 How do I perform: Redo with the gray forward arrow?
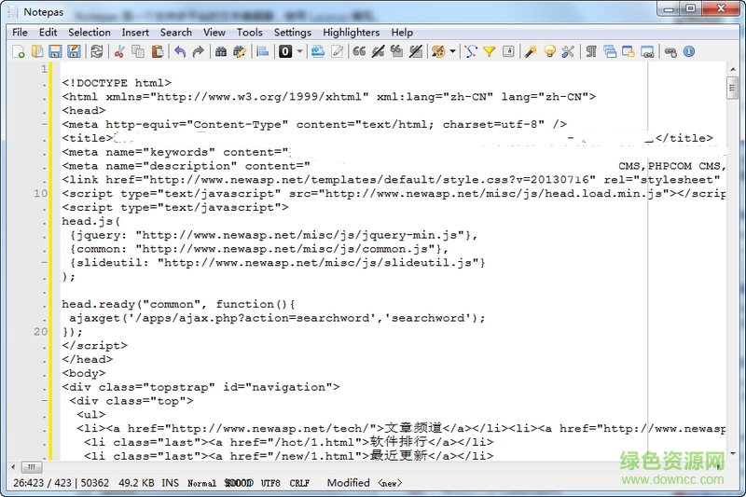[199, 51]
